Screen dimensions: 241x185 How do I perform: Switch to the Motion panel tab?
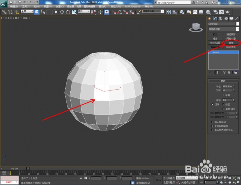point(226,18)
